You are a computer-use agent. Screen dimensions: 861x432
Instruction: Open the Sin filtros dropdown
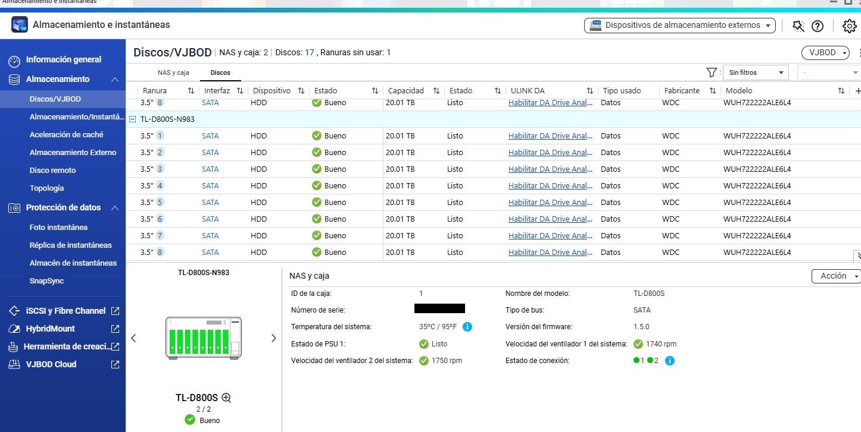pyautogui.click(x=755, y=72)
